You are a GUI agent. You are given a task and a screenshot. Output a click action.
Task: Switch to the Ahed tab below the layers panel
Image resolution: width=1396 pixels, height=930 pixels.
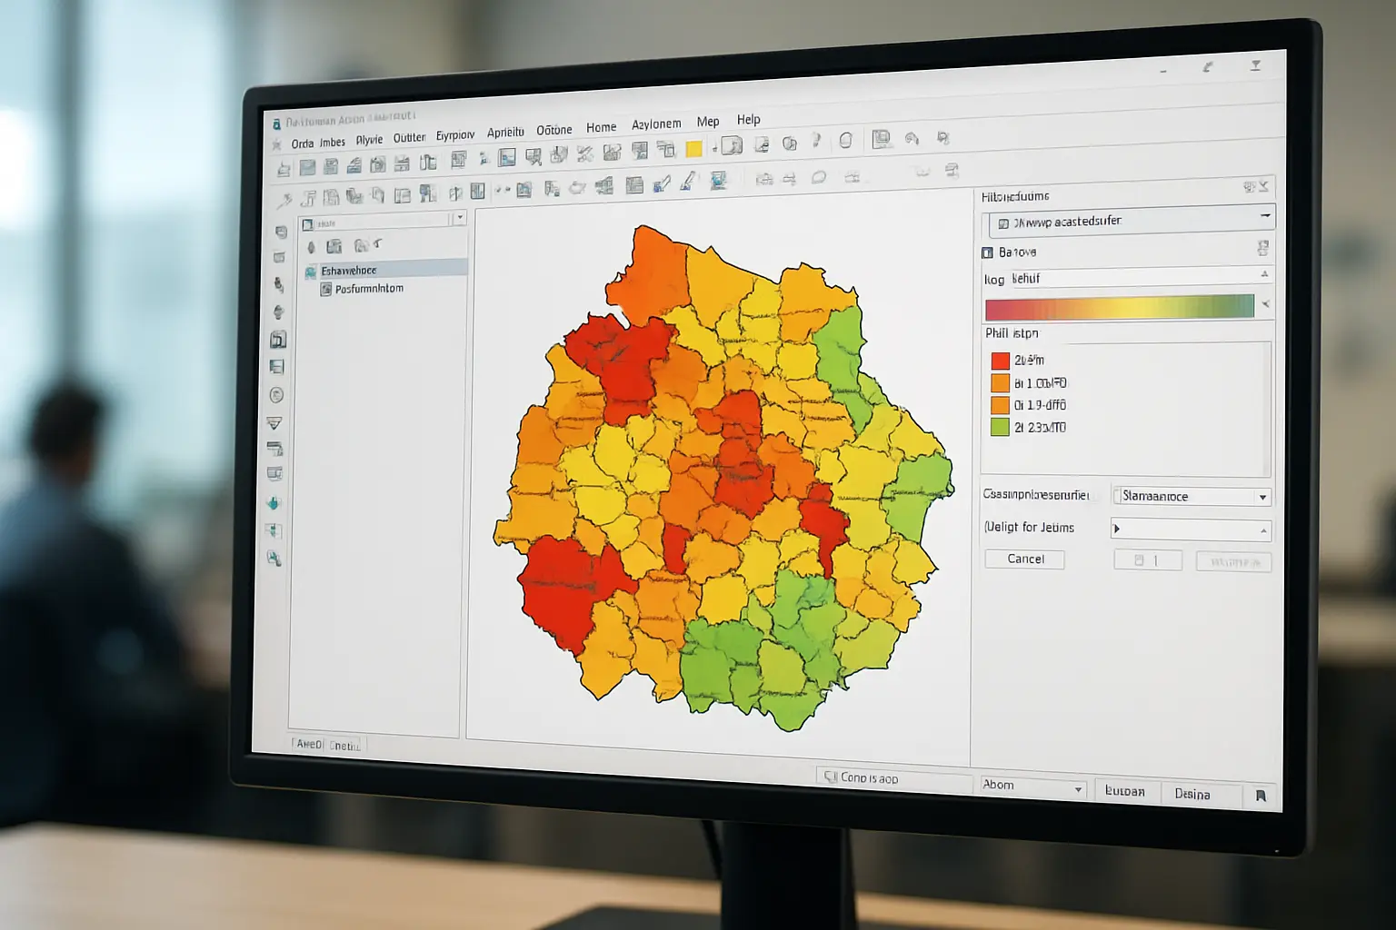pyautogui.click(x=309, y=744)
